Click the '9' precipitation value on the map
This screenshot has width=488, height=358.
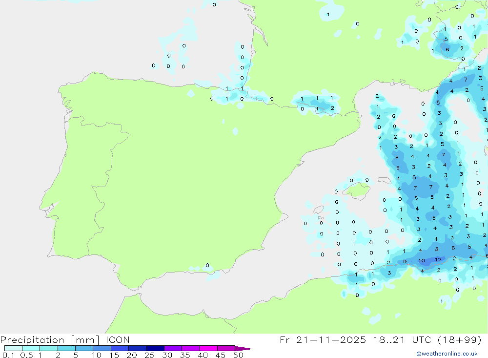405,262
